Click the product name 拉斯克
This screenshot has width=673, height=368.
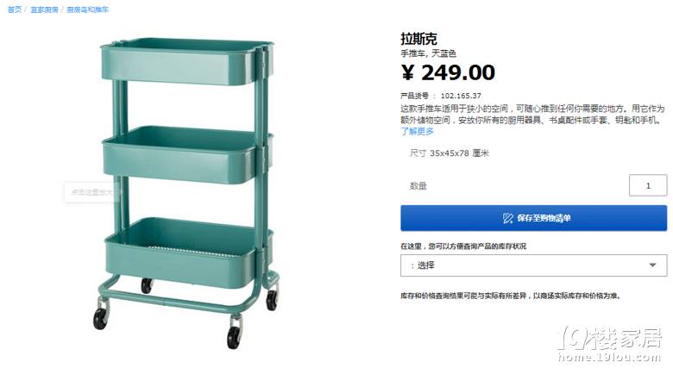[x=419, y=39]
